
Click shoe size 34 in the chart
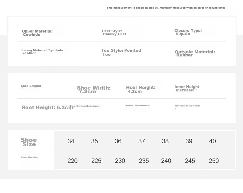(71, 141)
